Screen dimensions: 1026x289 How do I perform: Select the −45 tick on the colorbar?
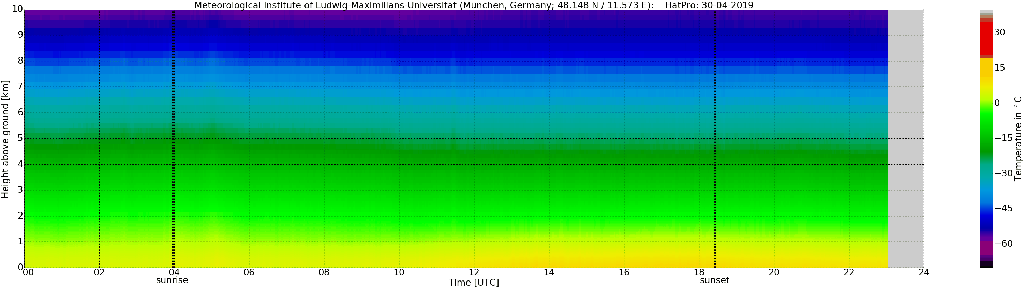(x=1003, y=208)
